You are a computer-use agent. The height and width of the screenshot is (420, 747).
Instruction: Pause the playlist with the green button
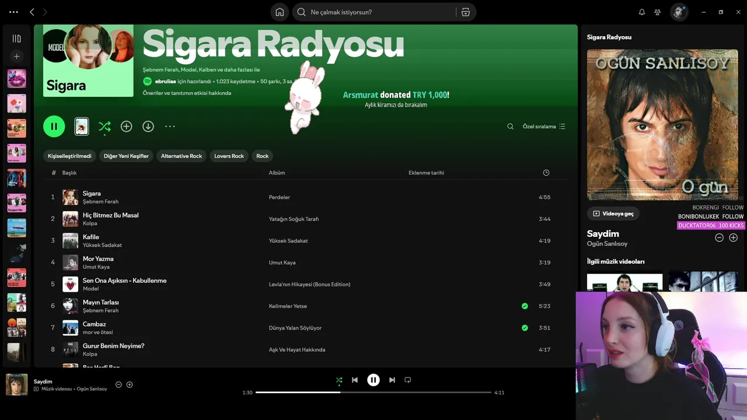54,126
